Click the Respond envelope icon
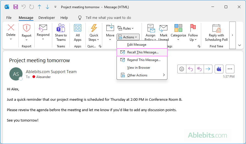Image resolution: width=246 pixels, height=144 pixels. click(x=43, y=28)
